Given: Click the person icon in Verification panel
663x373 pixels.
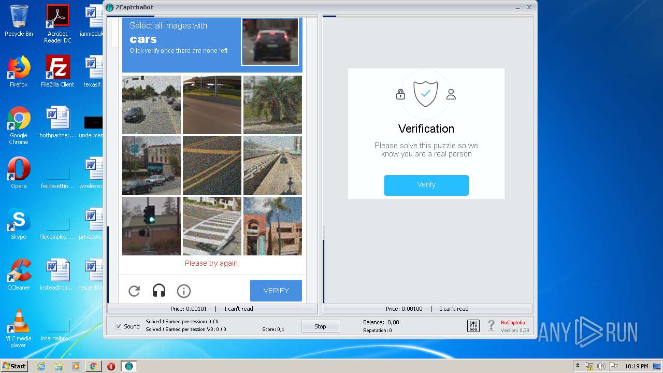Looking at the screenshot, I should (451, 94).
